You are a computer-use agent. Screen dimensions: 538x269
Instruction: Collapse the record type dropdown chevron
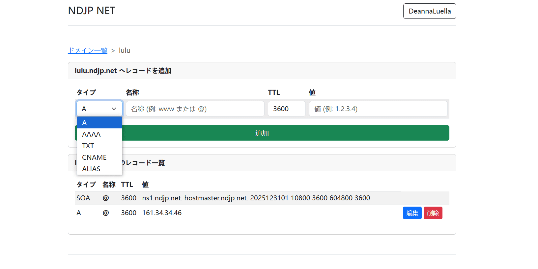click(114, 109)
